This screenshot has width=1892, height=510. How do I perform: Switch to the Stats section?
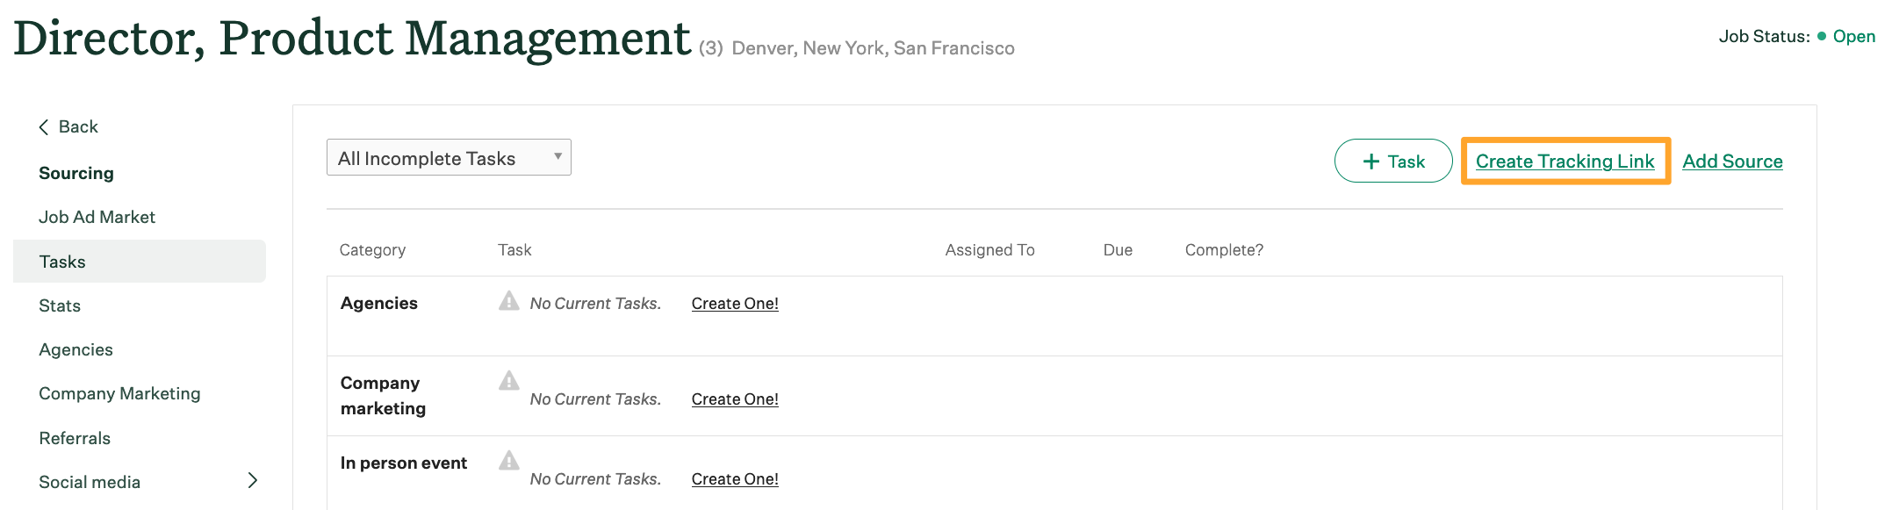click(59, 305)
